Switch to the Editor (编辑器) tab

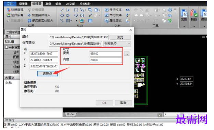pyautogui.click(x=37, y=4)
